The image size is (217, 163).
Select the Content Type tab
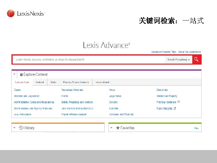tap(22, 82)
